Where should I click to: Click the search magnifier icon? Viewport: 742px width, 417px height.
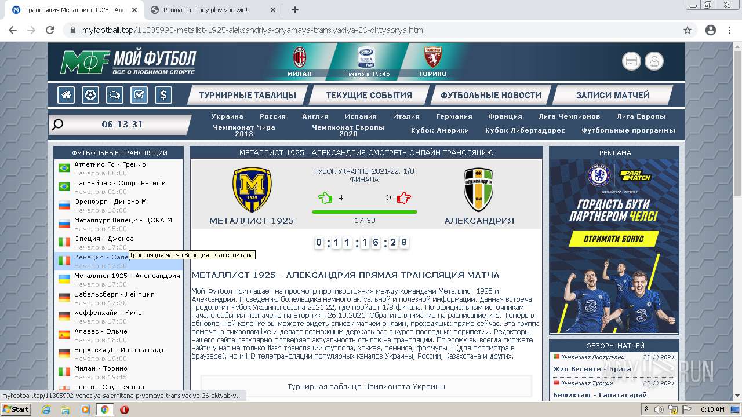pyautogui.click(x=57, y=125)
